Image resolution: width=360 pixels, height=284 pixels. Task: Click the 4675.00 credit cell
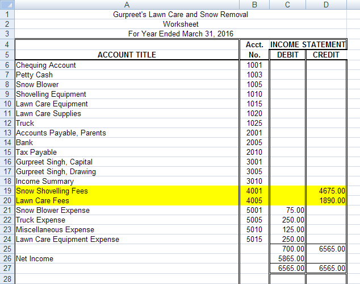click(x=326, y=191)
